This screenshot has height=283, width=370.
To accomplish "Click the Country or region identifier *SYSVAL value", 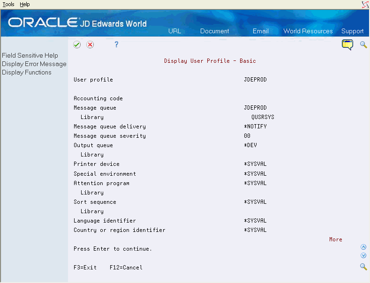I will pos(255,230).
